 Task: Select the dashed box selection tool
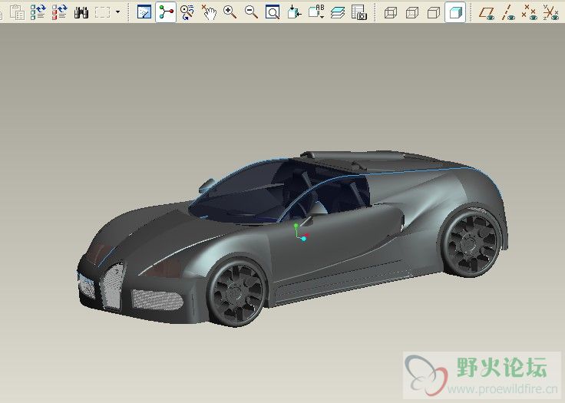click(102, 12)
